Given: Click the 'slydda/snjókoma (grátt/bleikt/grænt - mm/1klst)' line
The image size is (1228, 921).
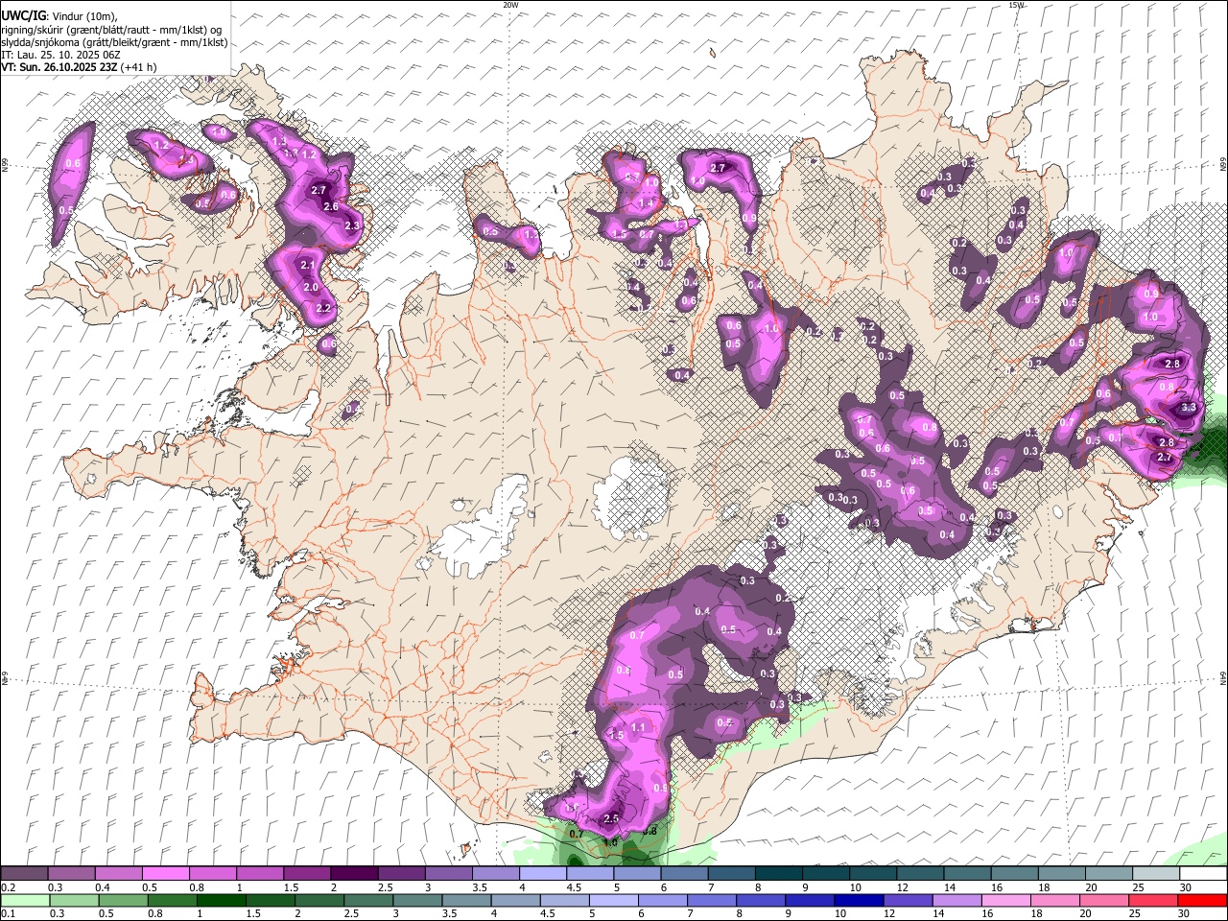Looking at the screenshot, I should (114, 42).
